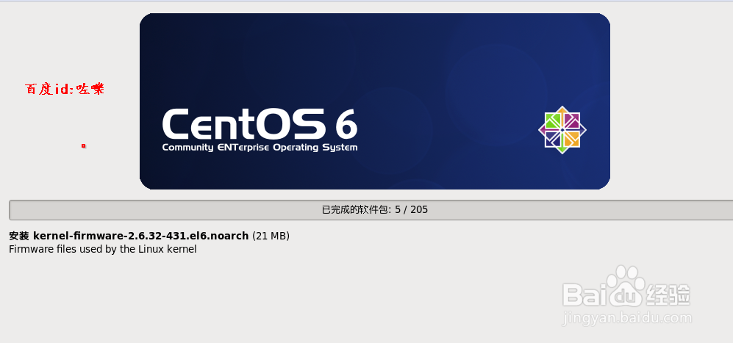Click the "Community ENTerprise Operating System" tagline
This screenshot has height=343, width=733.
tap(260, 148)
